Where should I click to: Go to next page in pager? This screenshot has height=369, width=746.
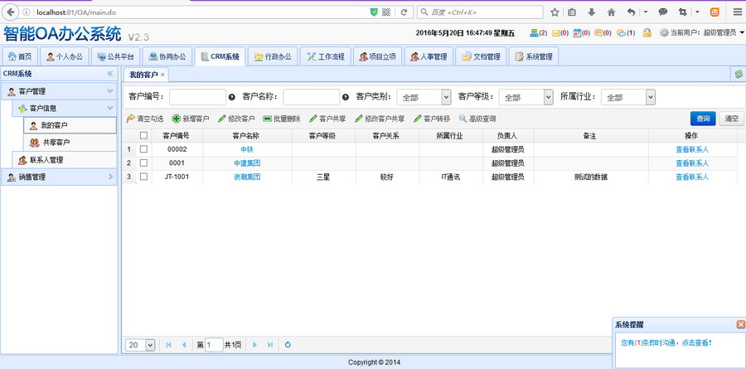[255, 345]
